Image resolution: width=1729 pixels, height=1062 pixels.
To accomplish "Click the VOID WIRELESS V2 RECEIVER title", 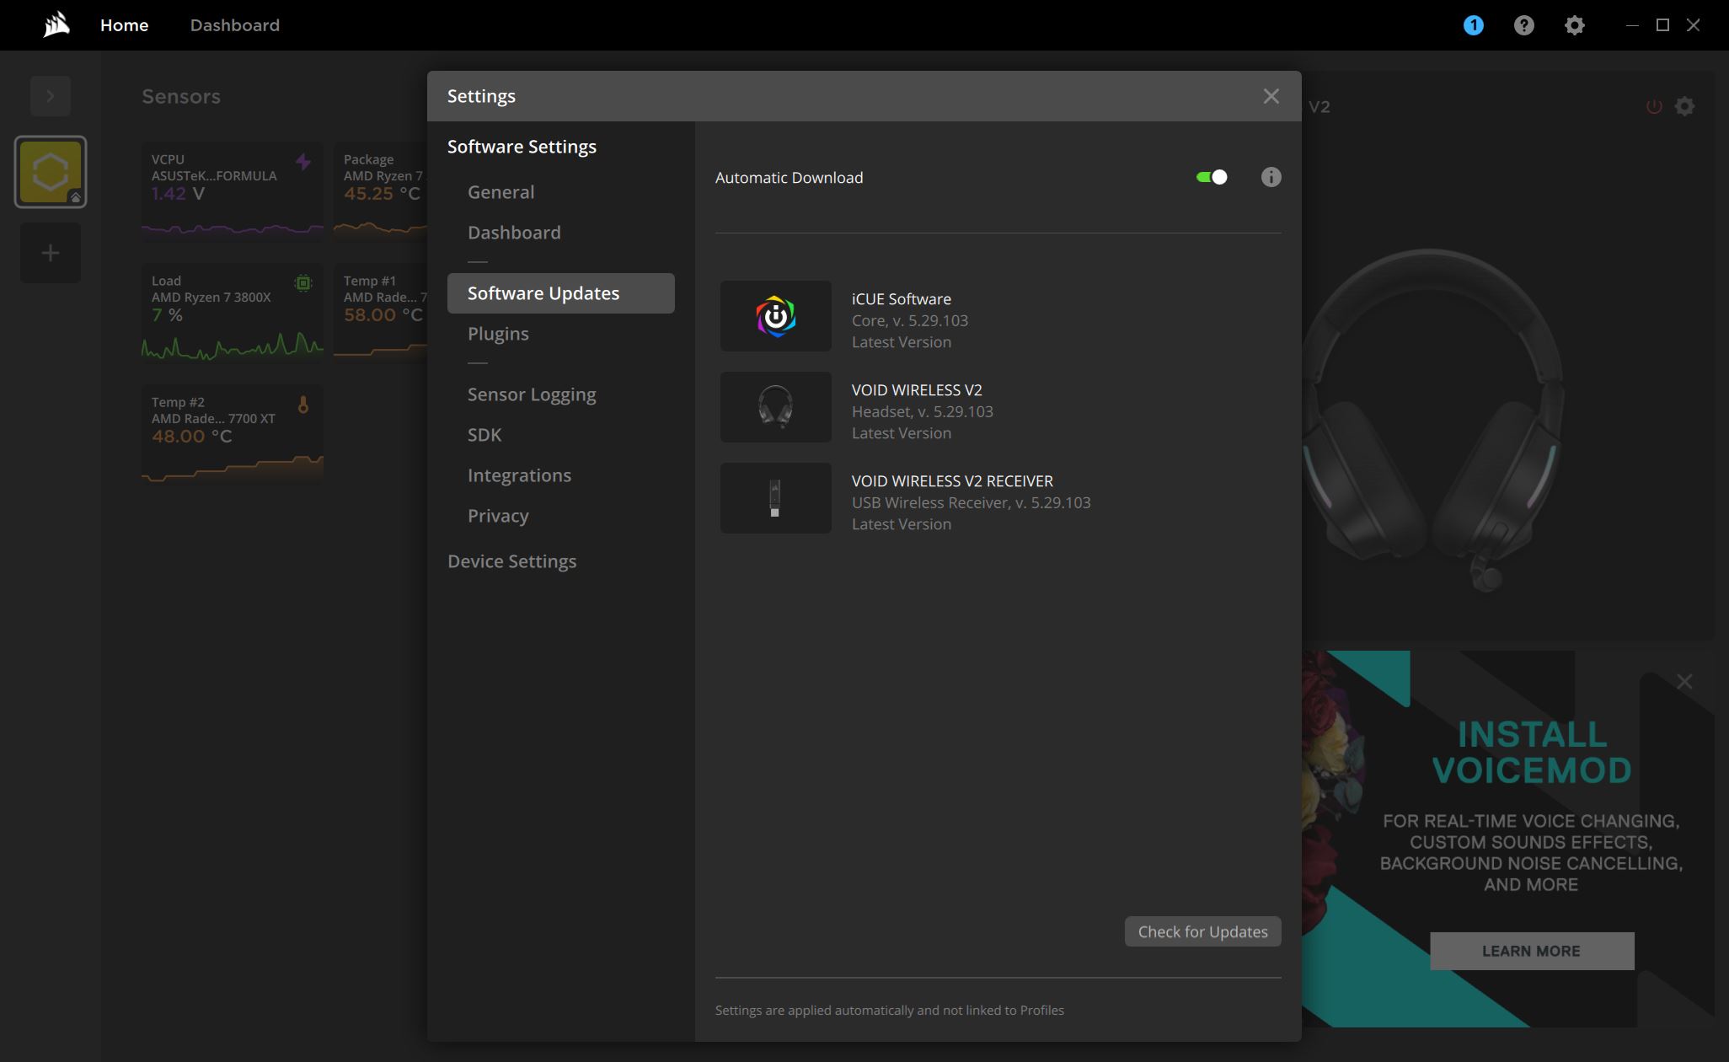I will point(952,481).
